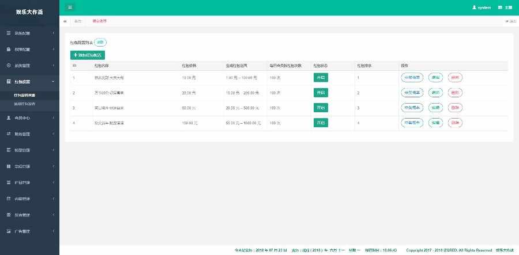Viewport: 519px width, 255px height.
Task: Click the 娱乐大作战 logo title
Action: coord(29,12)
